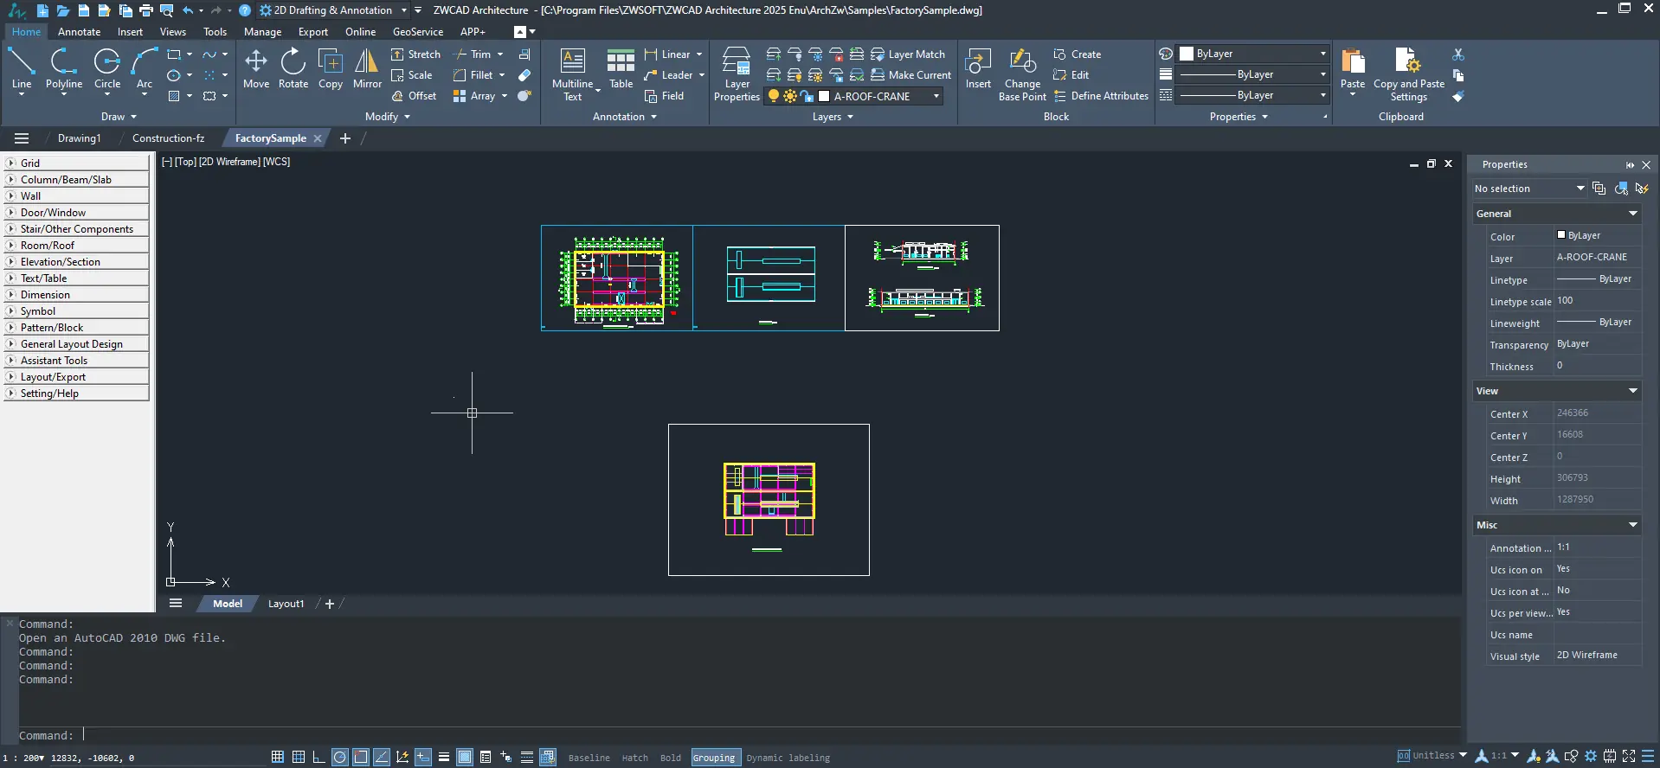Click the gear settings icon in status bar
This screenshot has height=768, width=1660.
click(1591, 756)
